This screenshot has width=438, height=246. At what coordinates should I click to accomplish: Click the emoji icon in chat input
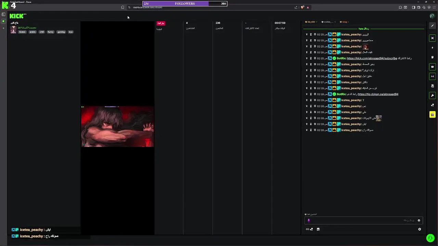419,220
